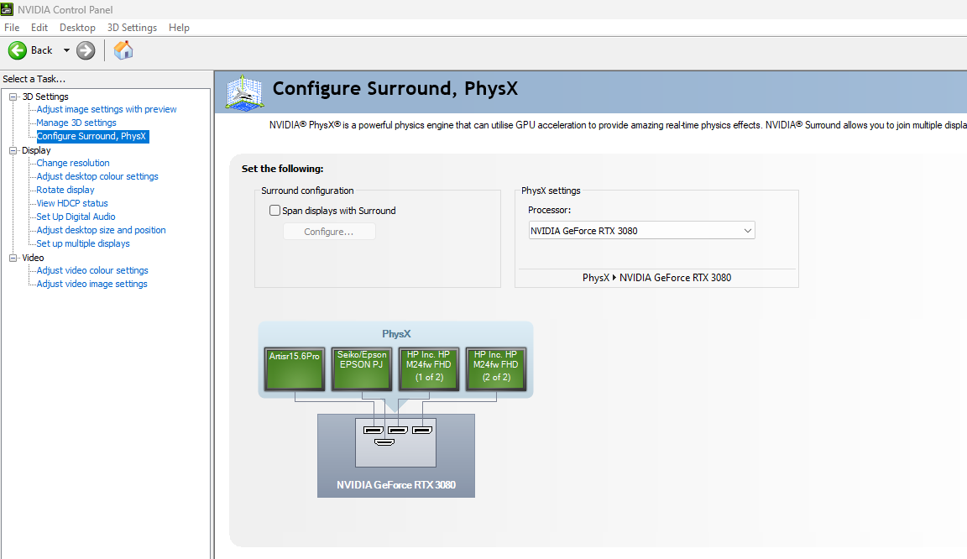This screenshot has width=967, height=559.
Task: Open Adjust video image settings
Action: [x=91, y=284]
